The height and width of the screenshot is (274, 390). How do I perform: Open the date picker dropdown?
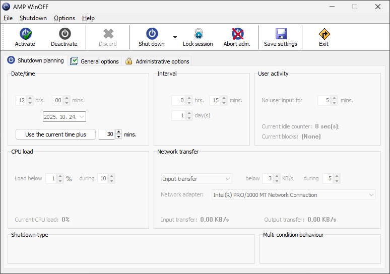pyautogui.click(x=82, y=117)
